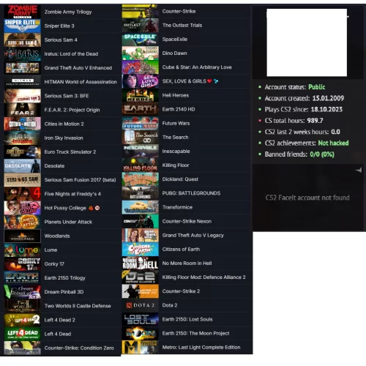Select the Future Wars banner

(140, 123)
